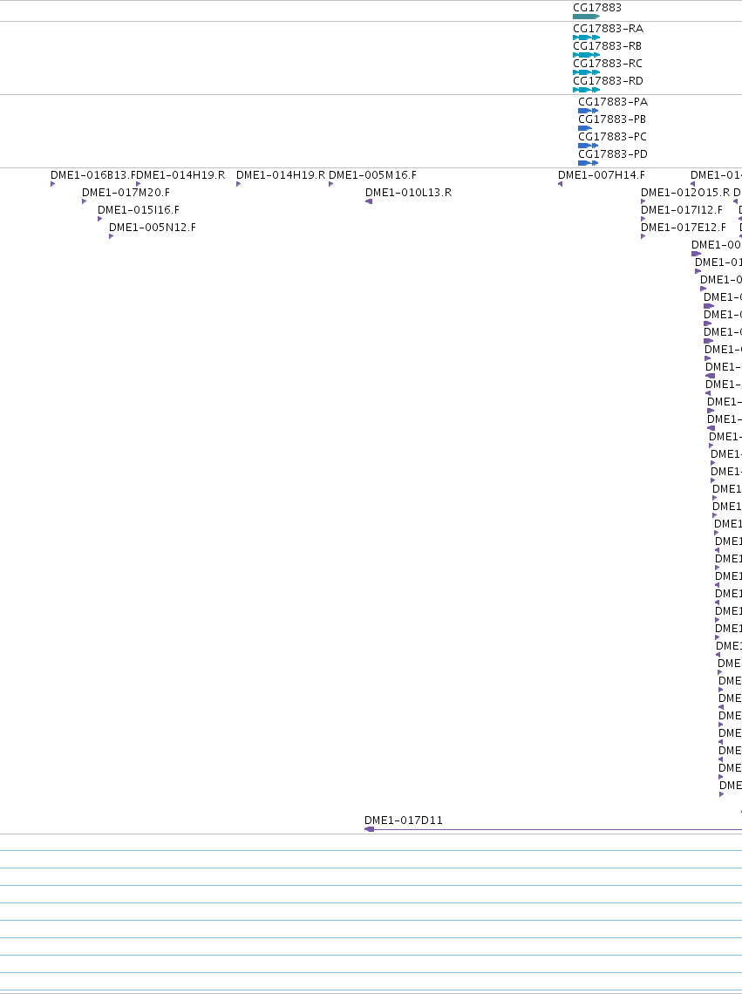Select the DME1-017I12.F feature label
The height and width of the screenshot is (994, 742).
click(682, 210)
